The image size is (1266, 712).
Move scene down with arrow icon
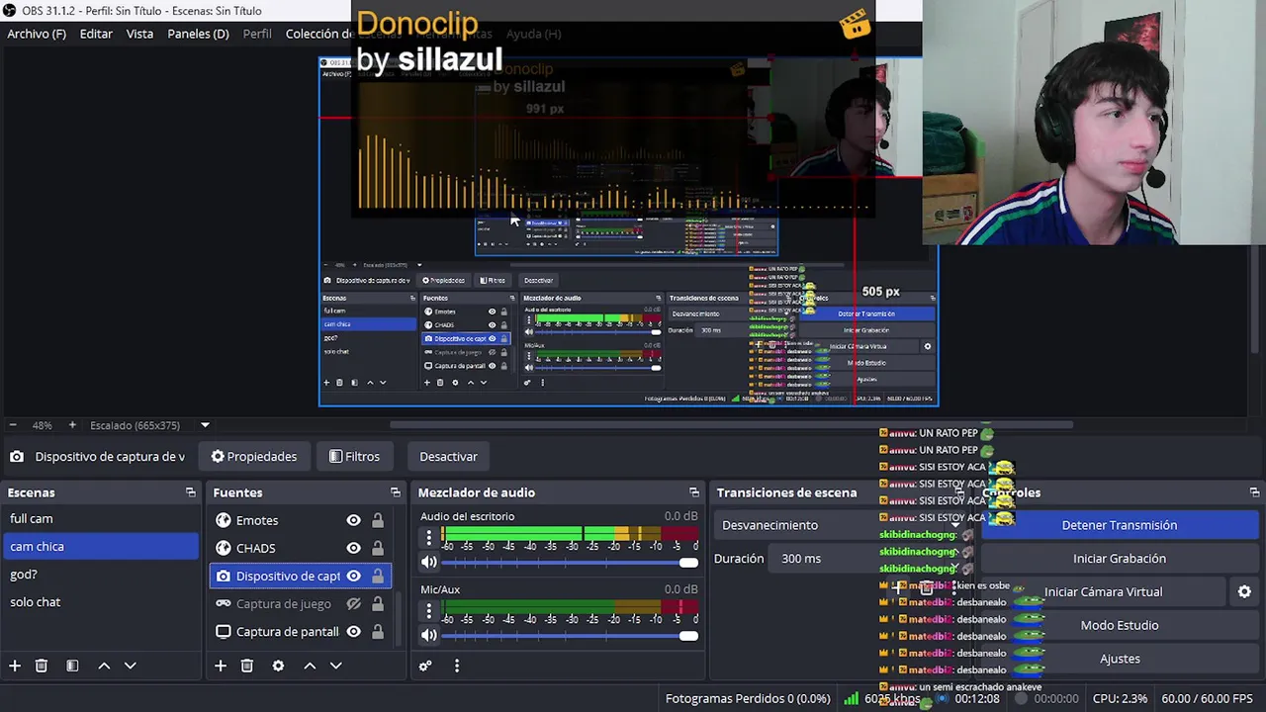tap(130, 667)
